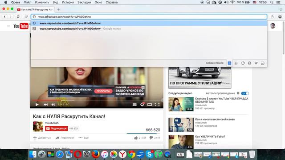Select the Google поиск suggestion row
The width and height of the screenshot is (285, 160).
149,28
